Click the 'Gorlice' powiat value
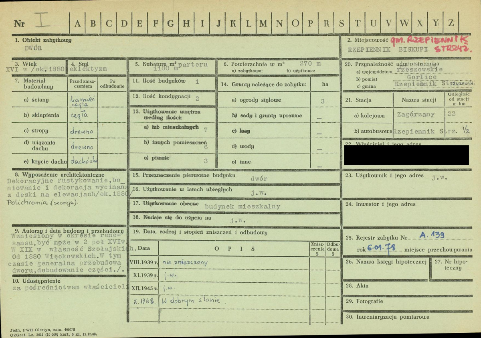The width and height of the screenshot is (481, 338). 422,77
